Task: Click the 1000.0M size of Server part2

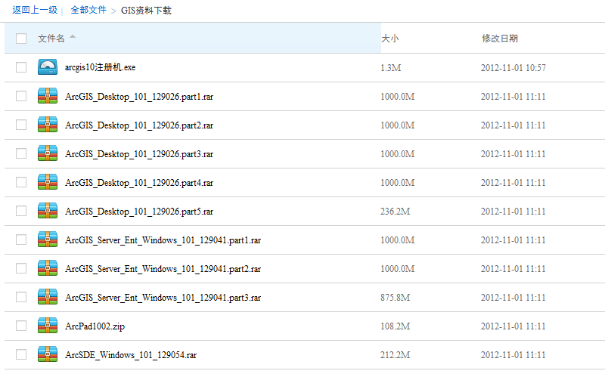Action: [398, 269]
